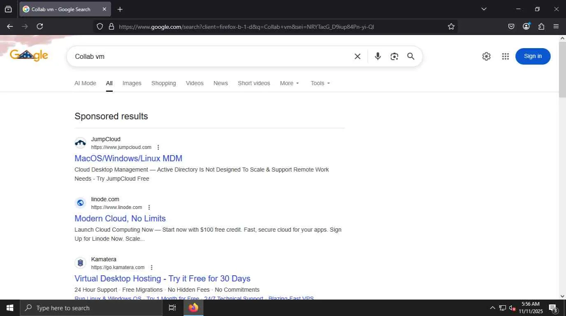Open Windows notification center
Viewport: 566px width, 316px height.
pos(553,308)
